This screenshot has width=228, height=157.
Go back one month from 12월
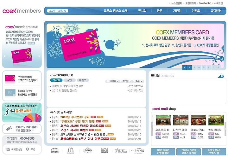pyautogui.click(x=121, y=81)
